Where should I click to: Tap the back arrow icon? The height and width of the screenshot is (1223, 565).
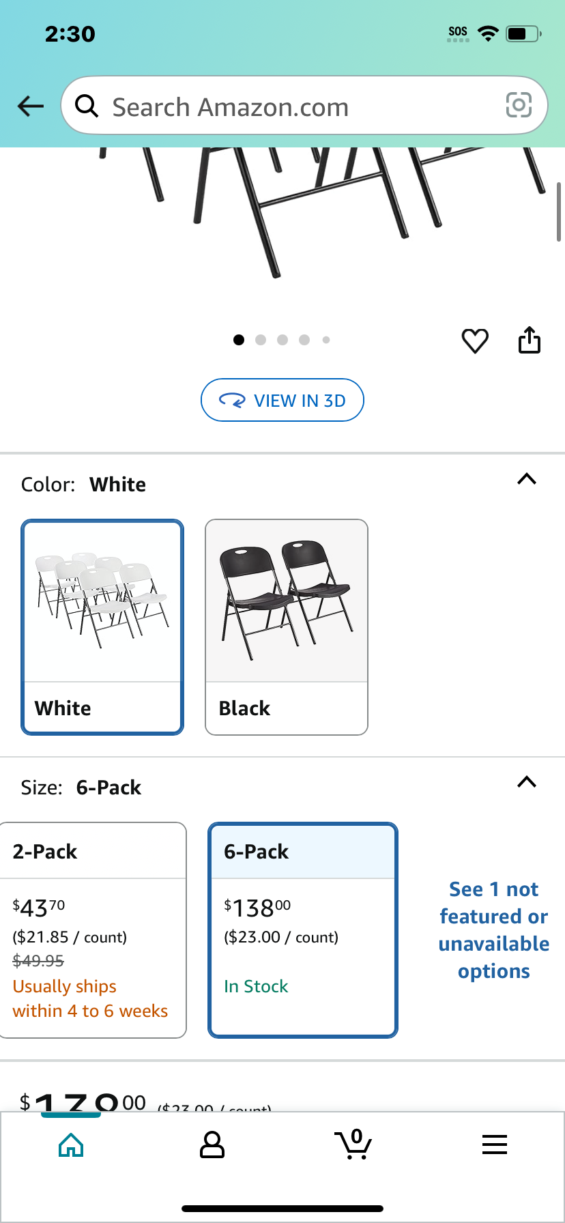pyautogui.click(x=31, y=106)
